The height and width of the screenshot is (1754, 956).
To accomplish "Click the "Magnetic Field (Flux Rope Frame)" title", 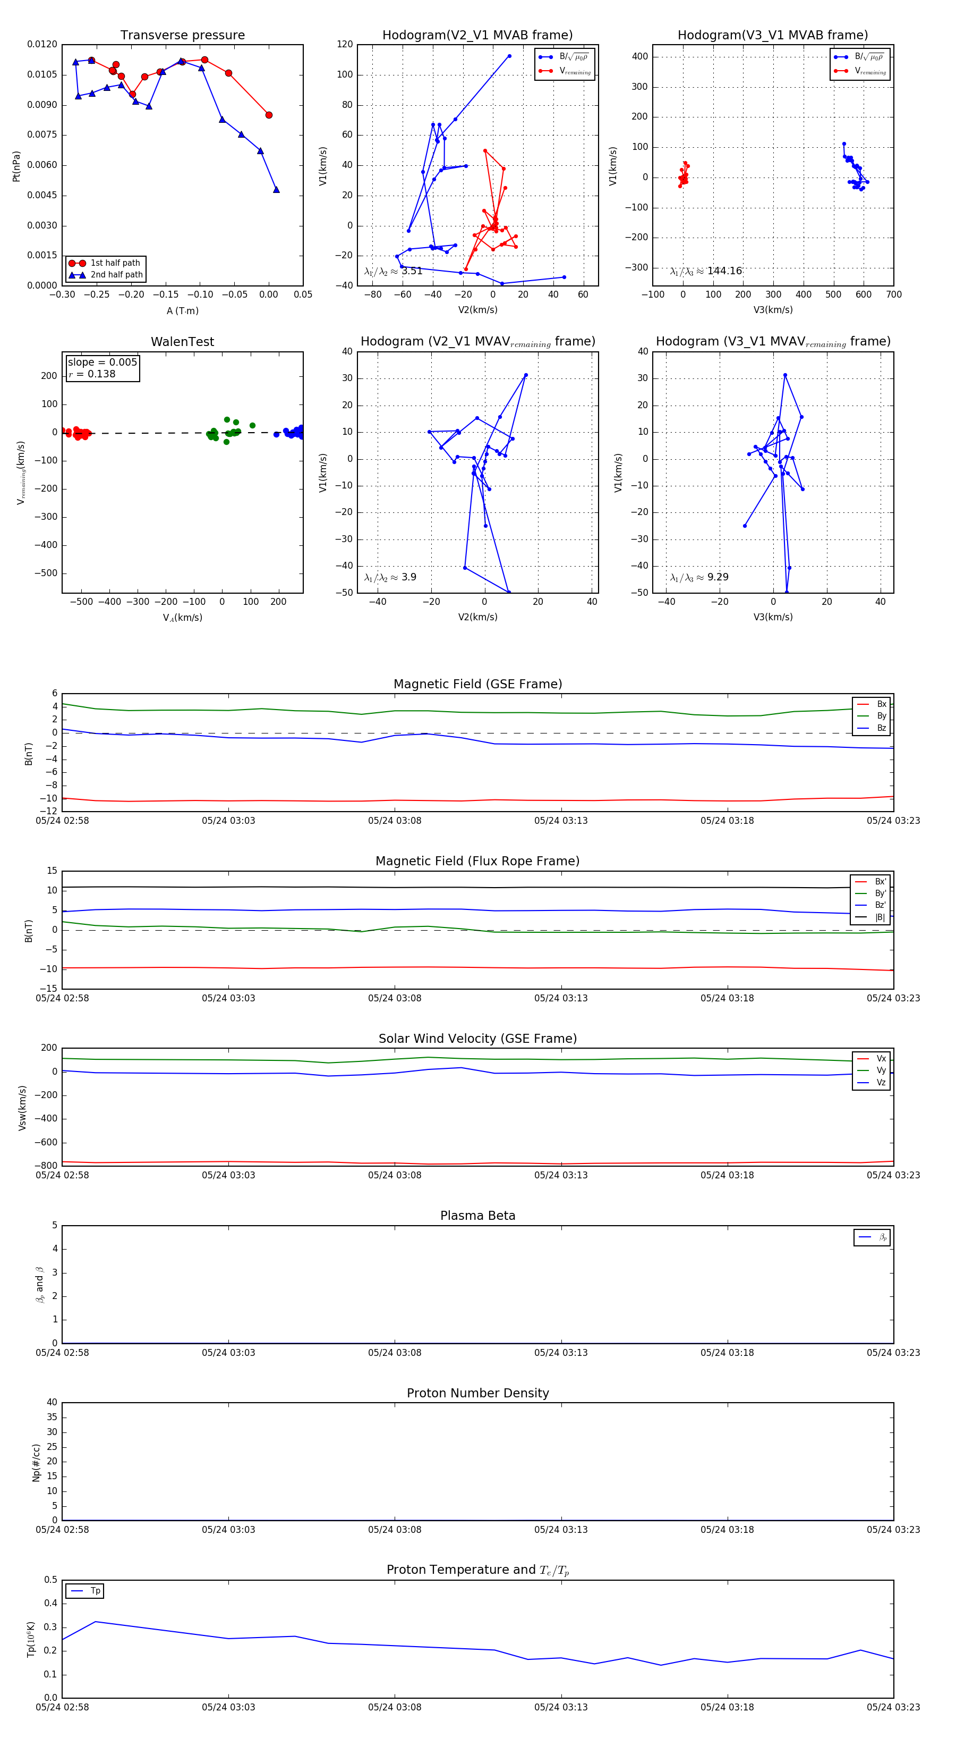I will 477,862.
